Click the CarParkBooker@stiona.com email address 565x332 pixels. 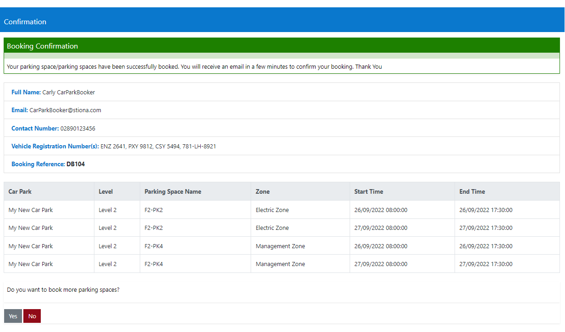pos(65,110)
